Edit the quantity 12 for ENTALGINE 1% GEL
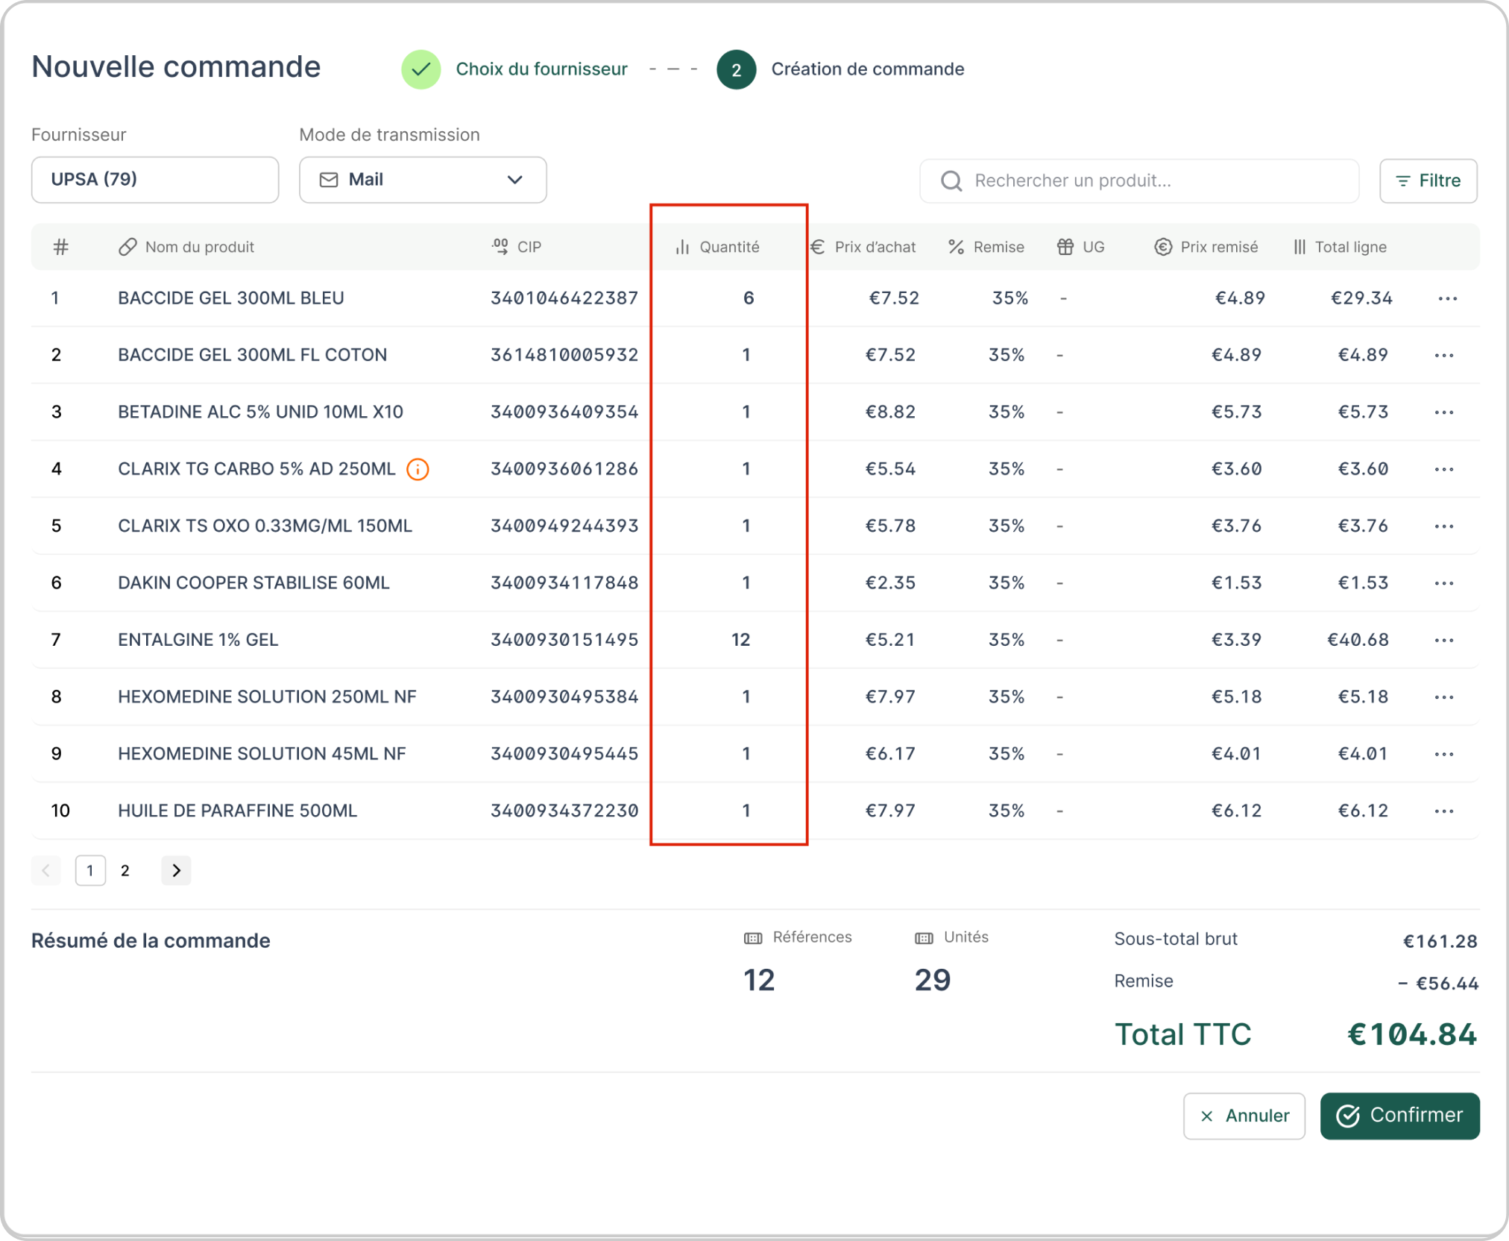This screenshot has width=1509, height=1241. point(740,640)
